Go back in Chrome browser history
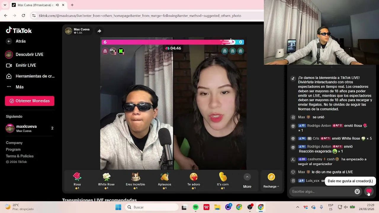Screen dimensions: 379x213 [6, 16]
